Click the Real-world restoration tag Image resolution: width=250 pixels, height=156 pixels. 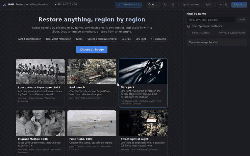point(59,39)
